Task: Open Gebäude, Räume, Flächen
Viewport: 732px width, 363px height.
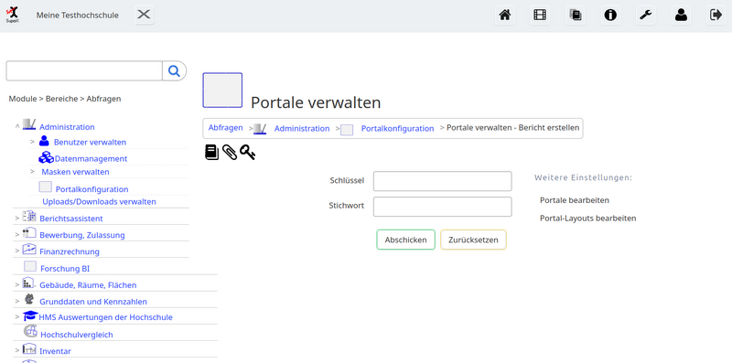Action: coord(88,285)
